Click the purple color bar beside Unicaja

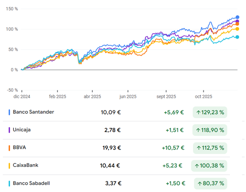[9, 130]
